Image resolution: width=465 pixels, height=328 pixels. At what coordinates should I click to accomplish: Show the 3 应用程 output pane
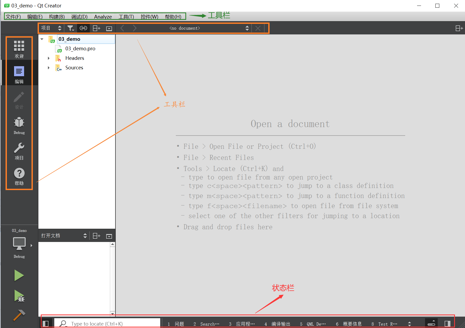pyautogui.click(x=242, y=324)
